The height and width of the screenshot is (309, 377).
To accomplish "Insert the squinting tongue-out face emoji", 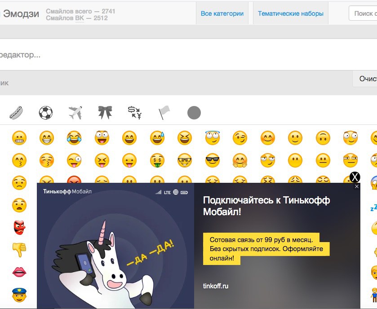I will click(x=102, y=160).
